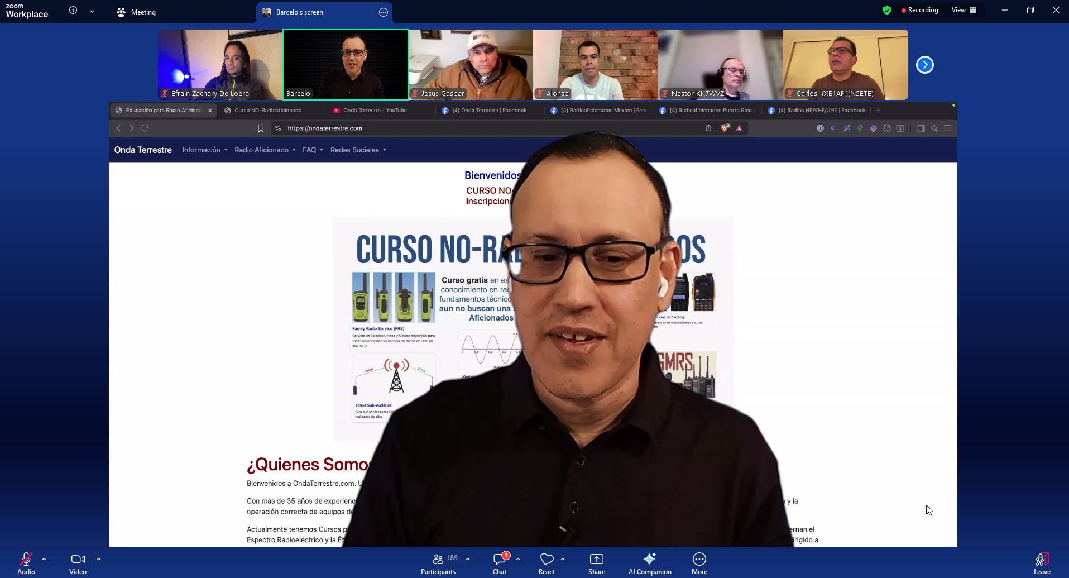The image size is (1069, 578).
Task: Expand chat options caret
Action: [518, 558]
